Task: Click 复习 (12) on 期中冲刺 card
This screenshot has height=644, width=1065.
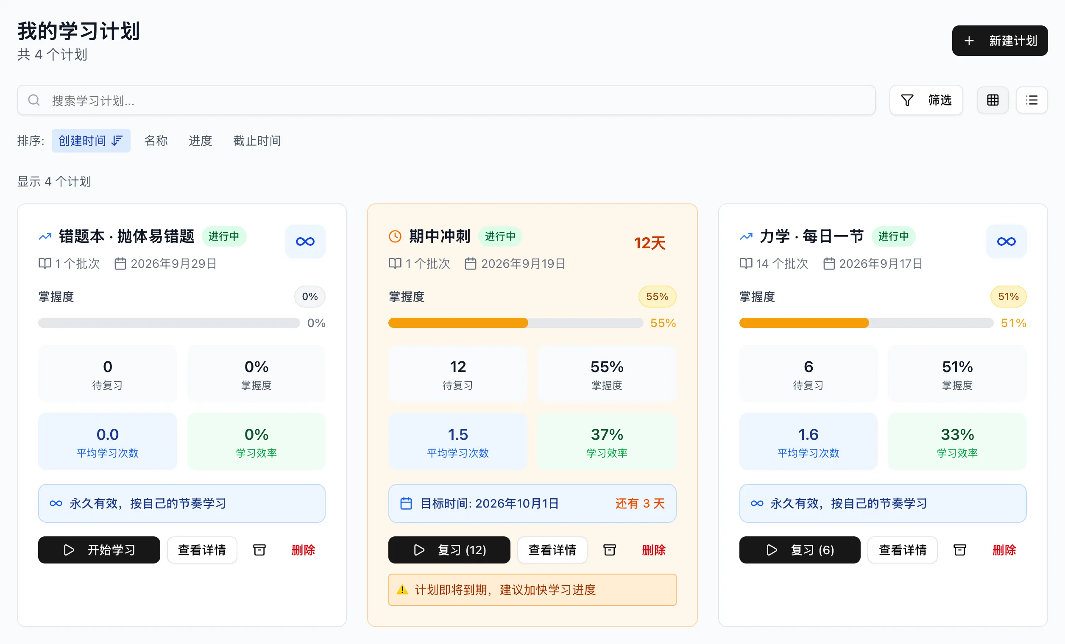Action: point(449,550)
